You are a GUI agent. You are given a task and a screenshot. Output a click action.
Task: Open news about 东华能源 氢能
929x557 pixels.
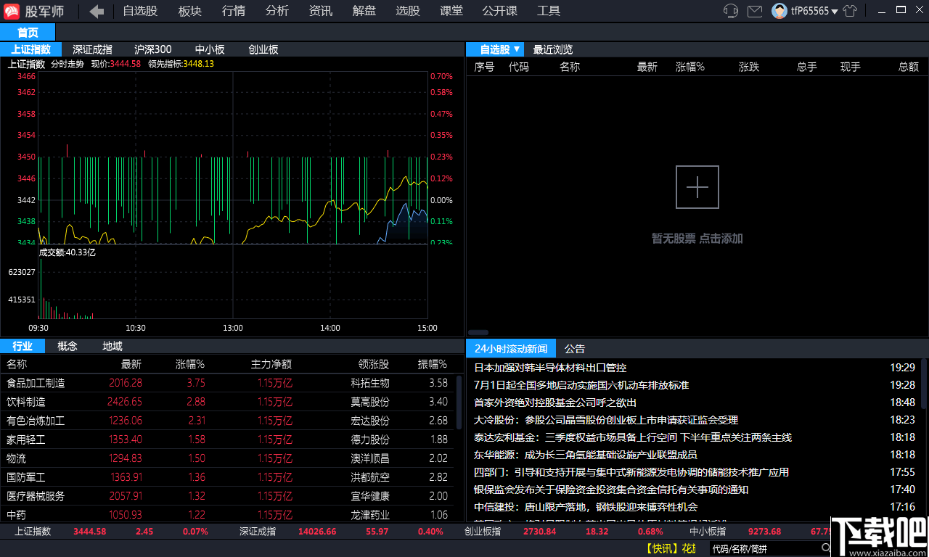[586, 455]
